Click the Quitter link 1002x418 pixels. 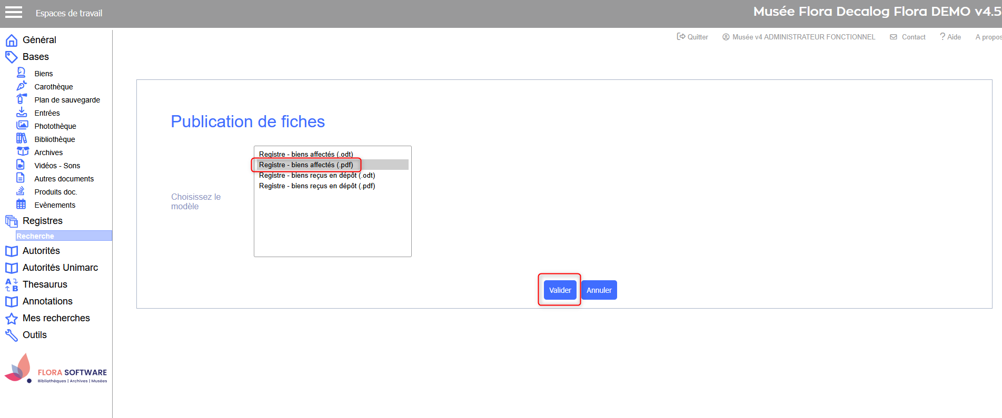[692, 37]
